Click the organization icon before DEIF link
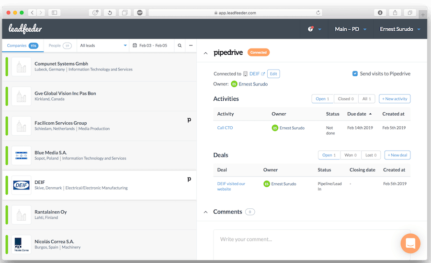Viewport: 431px width, 263px height. pos(246,74)
